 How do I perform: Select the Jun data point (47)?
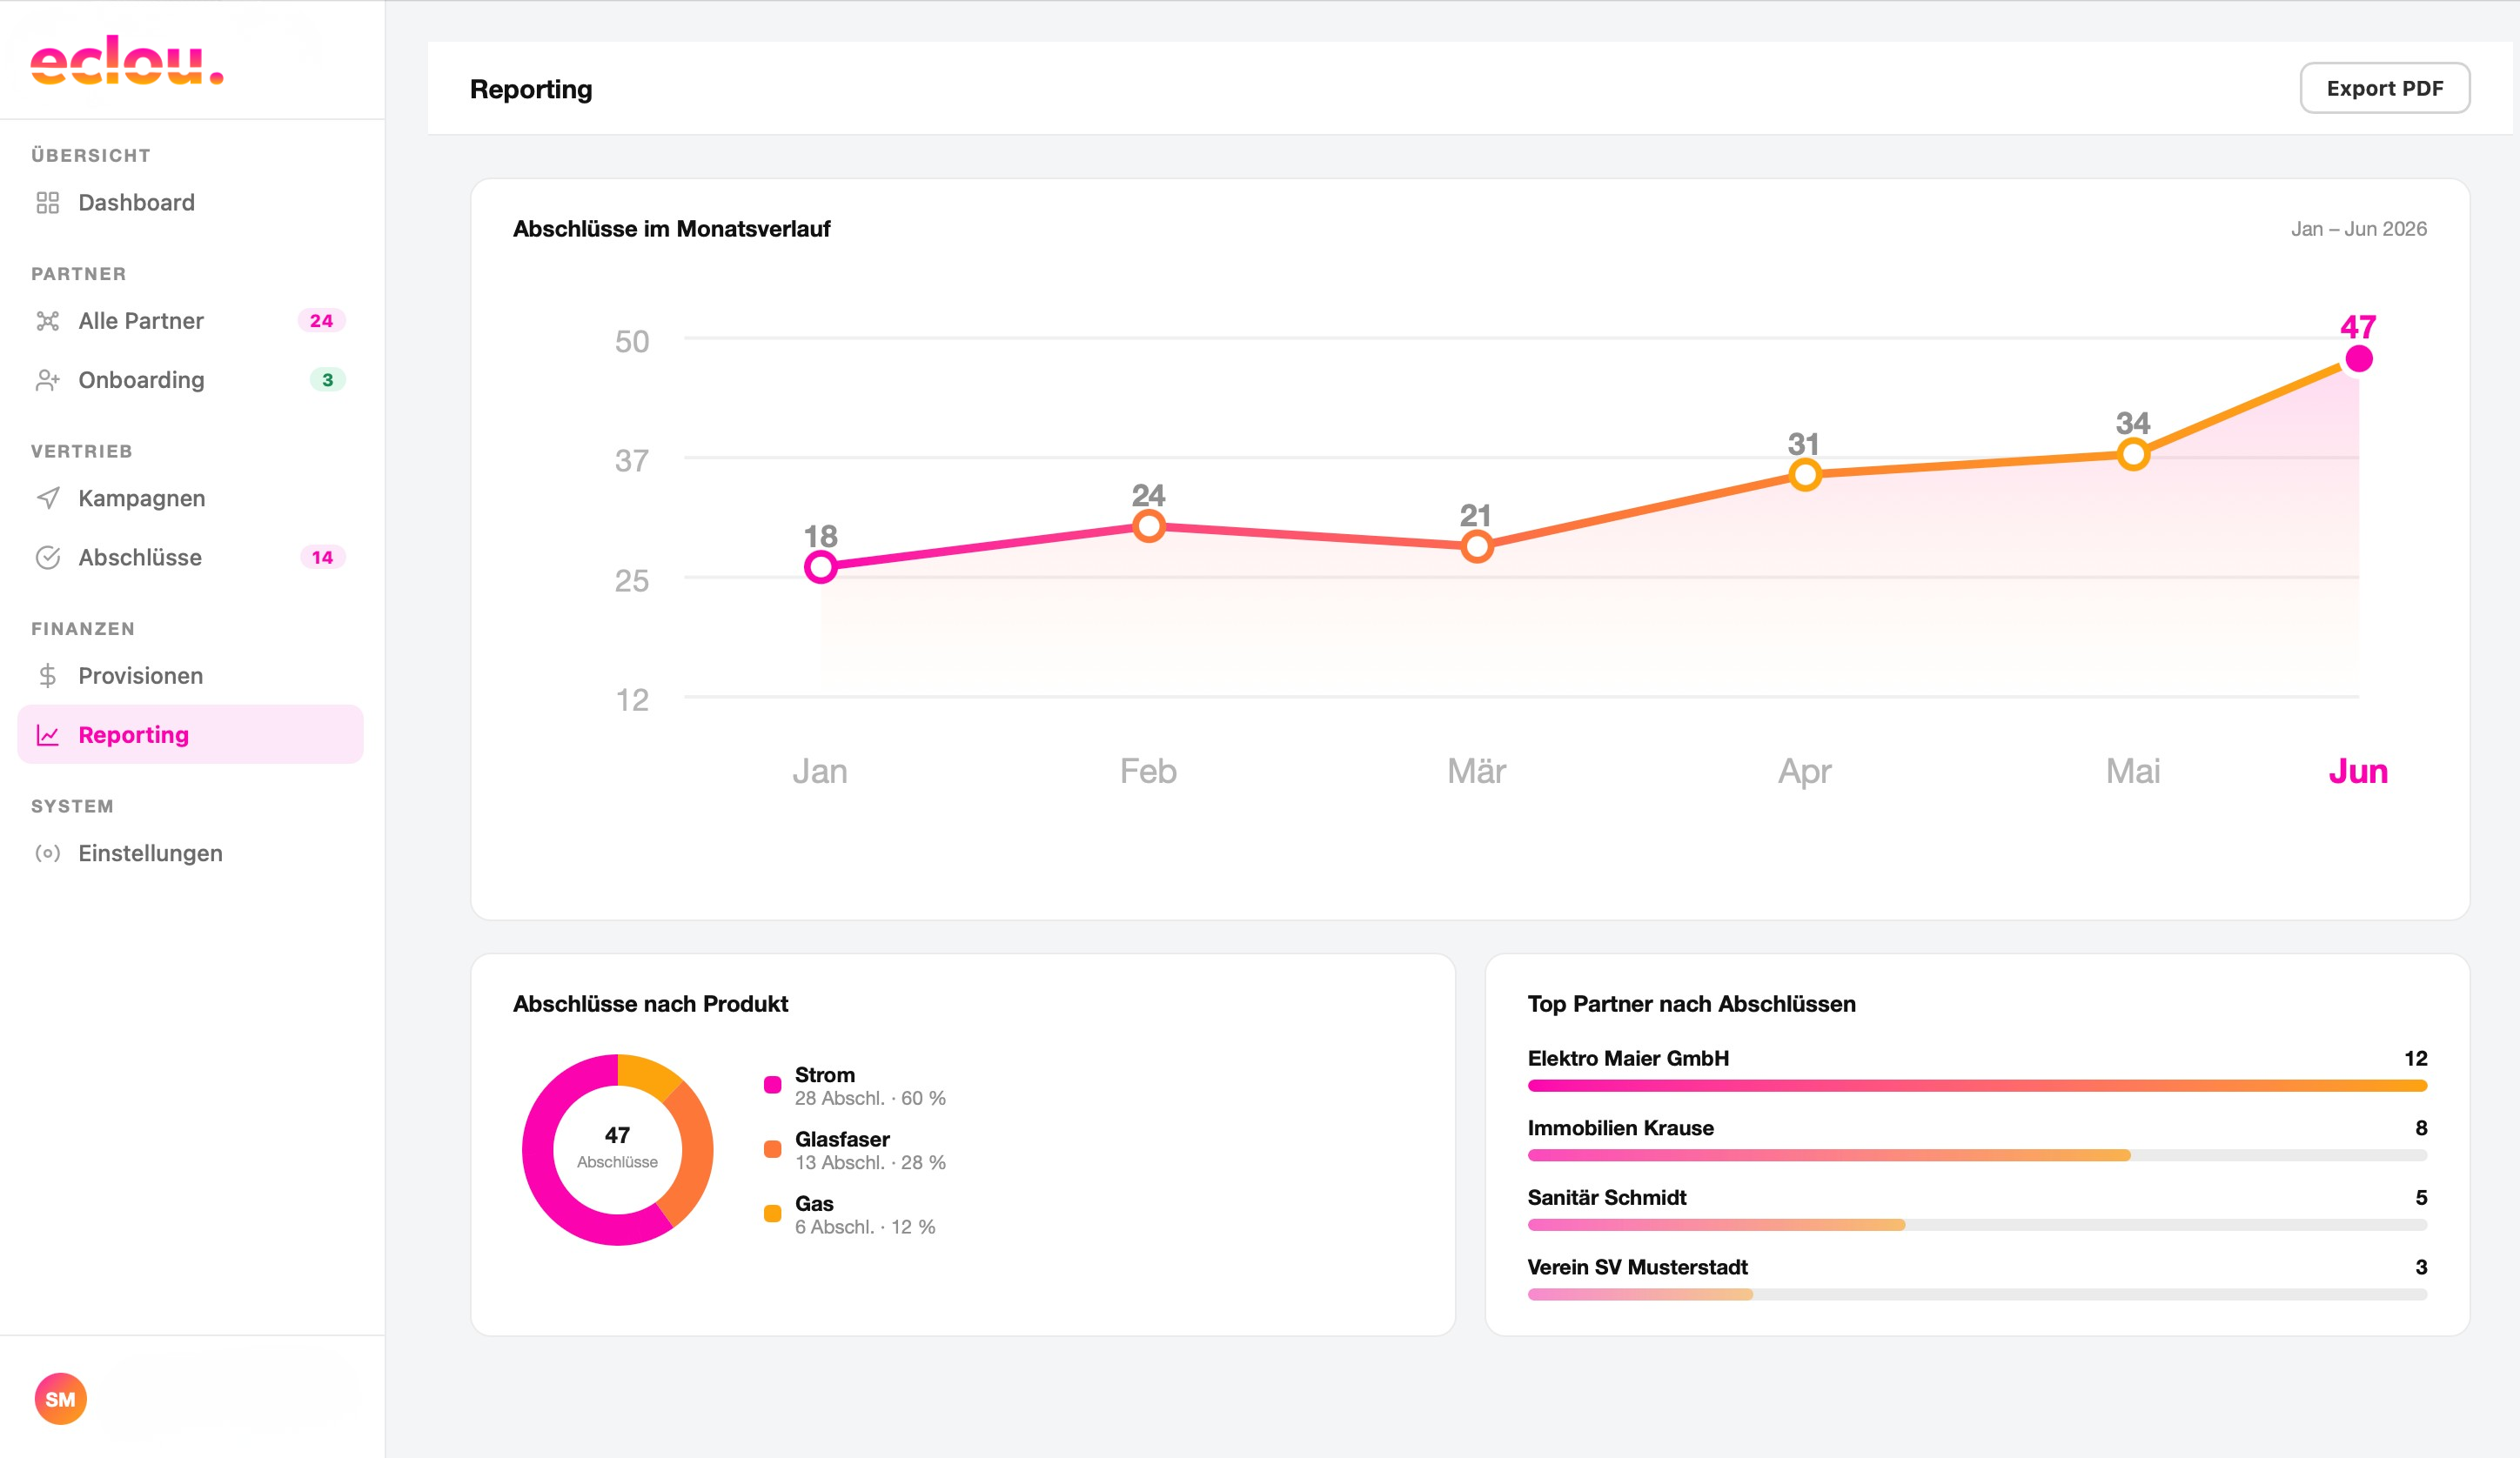tap(2359, 358)
